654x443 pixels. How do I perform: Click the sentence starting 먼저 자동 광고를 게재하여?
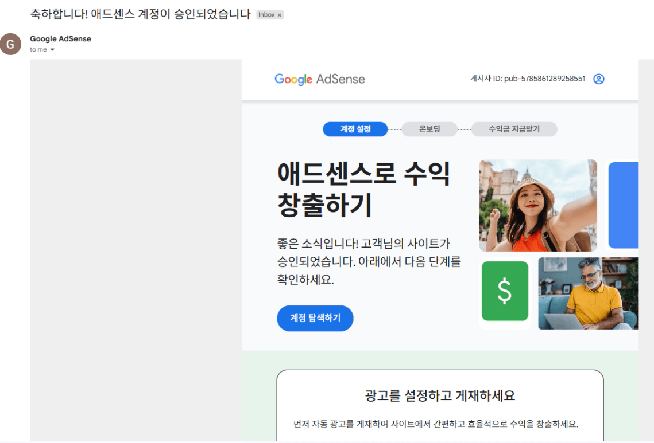(x=436, y=424)
